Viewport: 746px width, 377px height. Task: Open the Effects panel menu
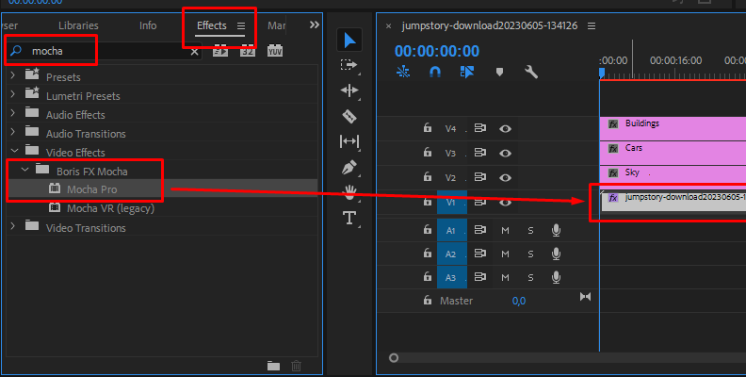(x=241, y=25)
